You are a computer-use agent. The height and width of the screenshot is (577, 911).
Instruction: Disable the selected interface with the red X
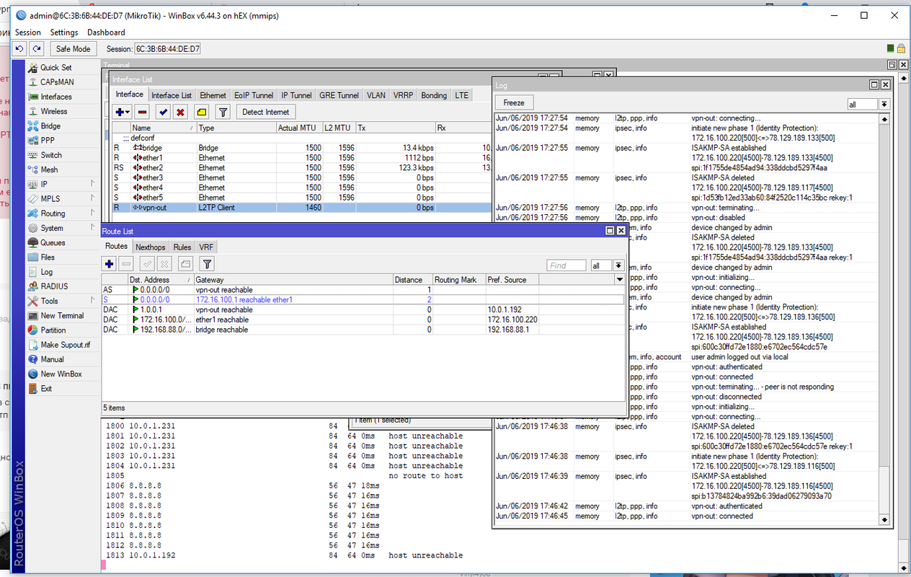tap(181, 112)
